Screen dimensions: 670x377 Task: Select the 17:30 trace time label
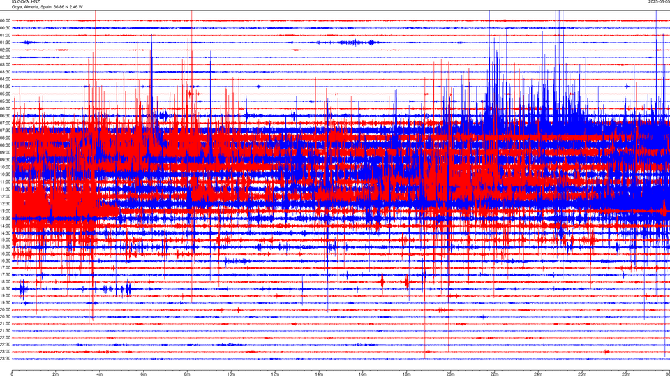tap(6, 274)
